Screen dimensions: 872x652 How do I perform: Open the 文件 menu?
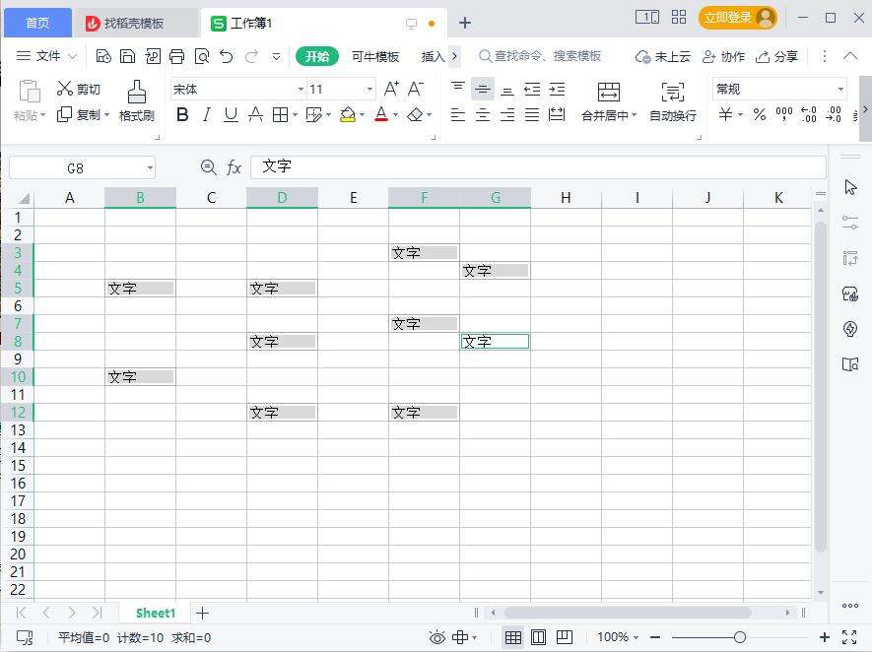tap(47, 56)
